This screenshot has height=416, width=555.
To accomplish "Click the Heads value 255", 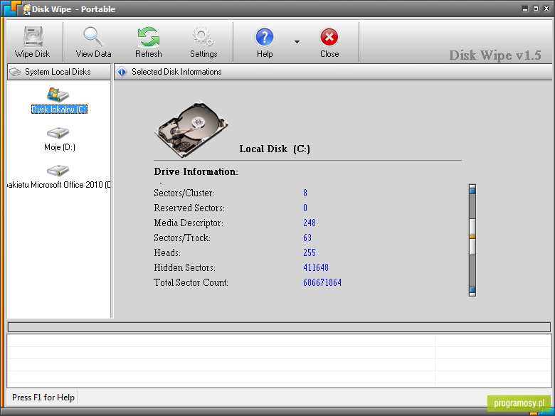I will coord(310,252).
